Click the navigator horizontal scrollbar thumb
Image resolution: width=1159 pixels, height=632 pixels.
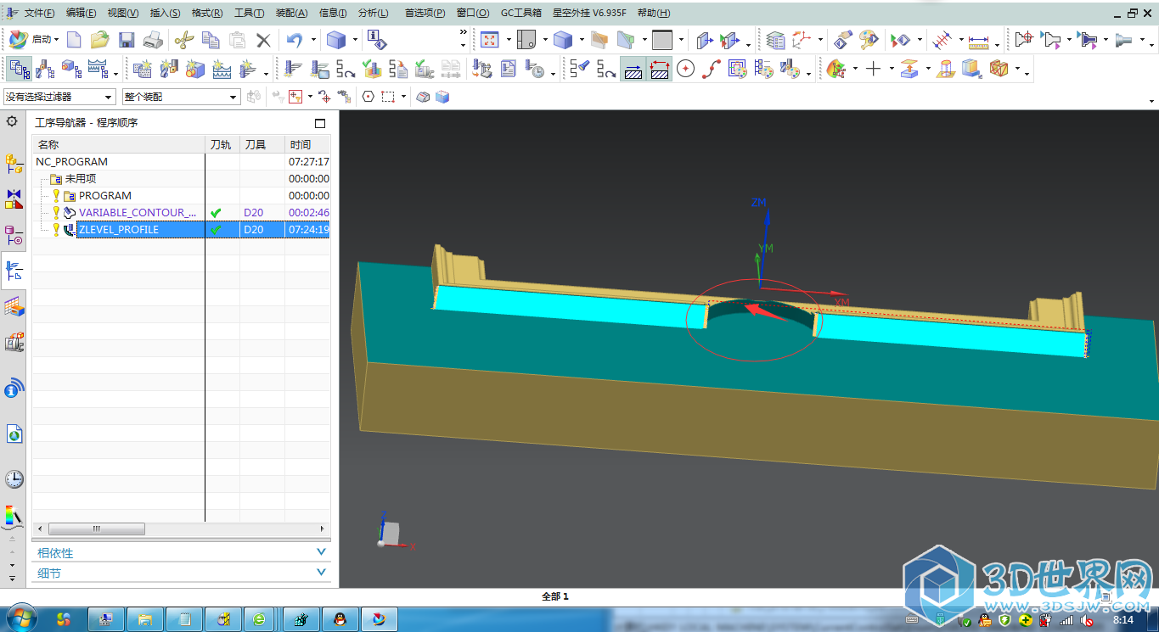click(95, 529)
